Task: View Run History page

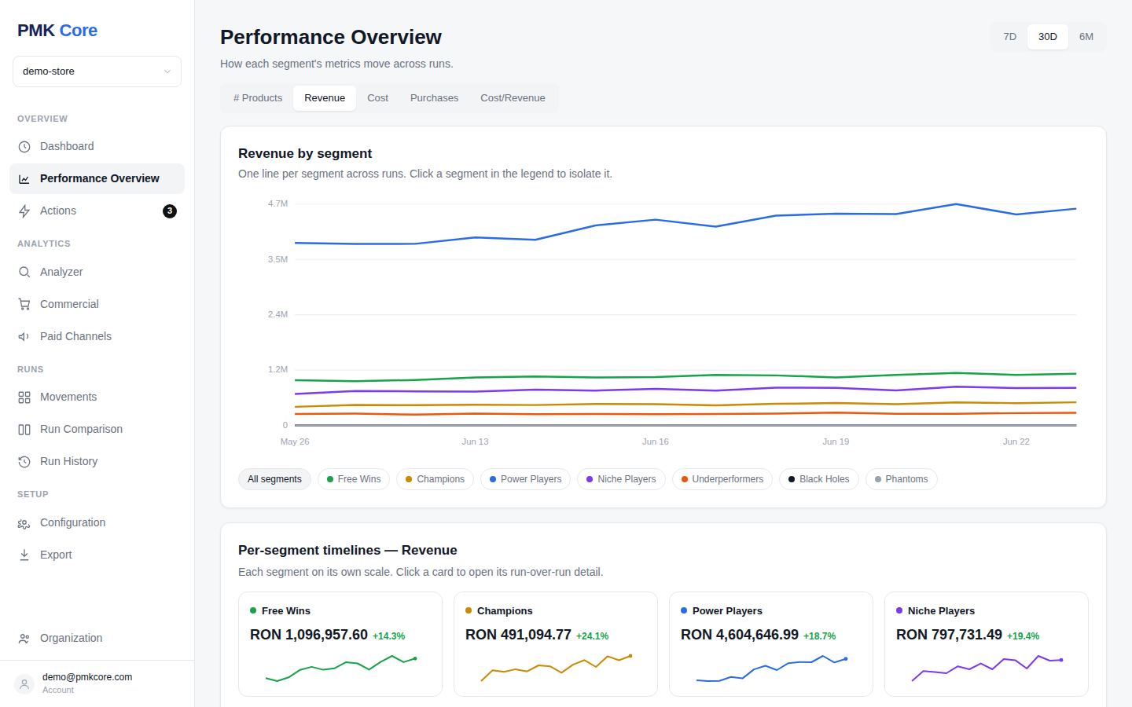Action: 97,462
